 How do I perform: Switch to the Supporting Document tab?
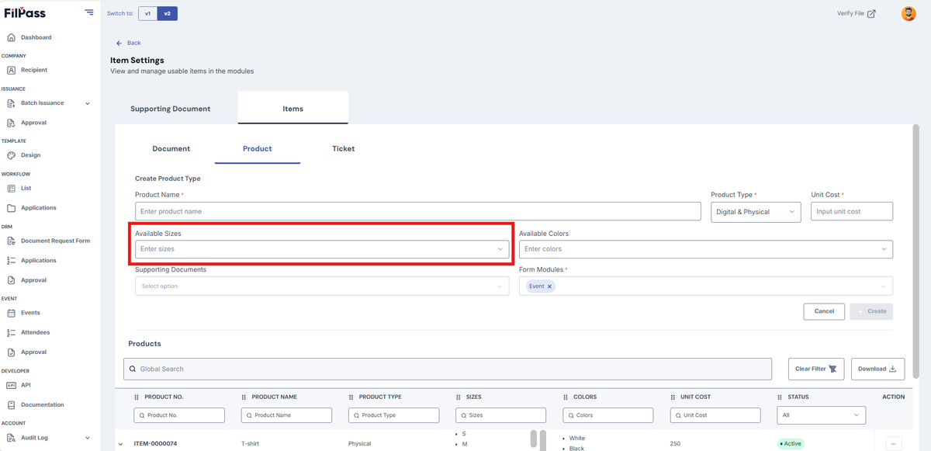tap(171, 109)
